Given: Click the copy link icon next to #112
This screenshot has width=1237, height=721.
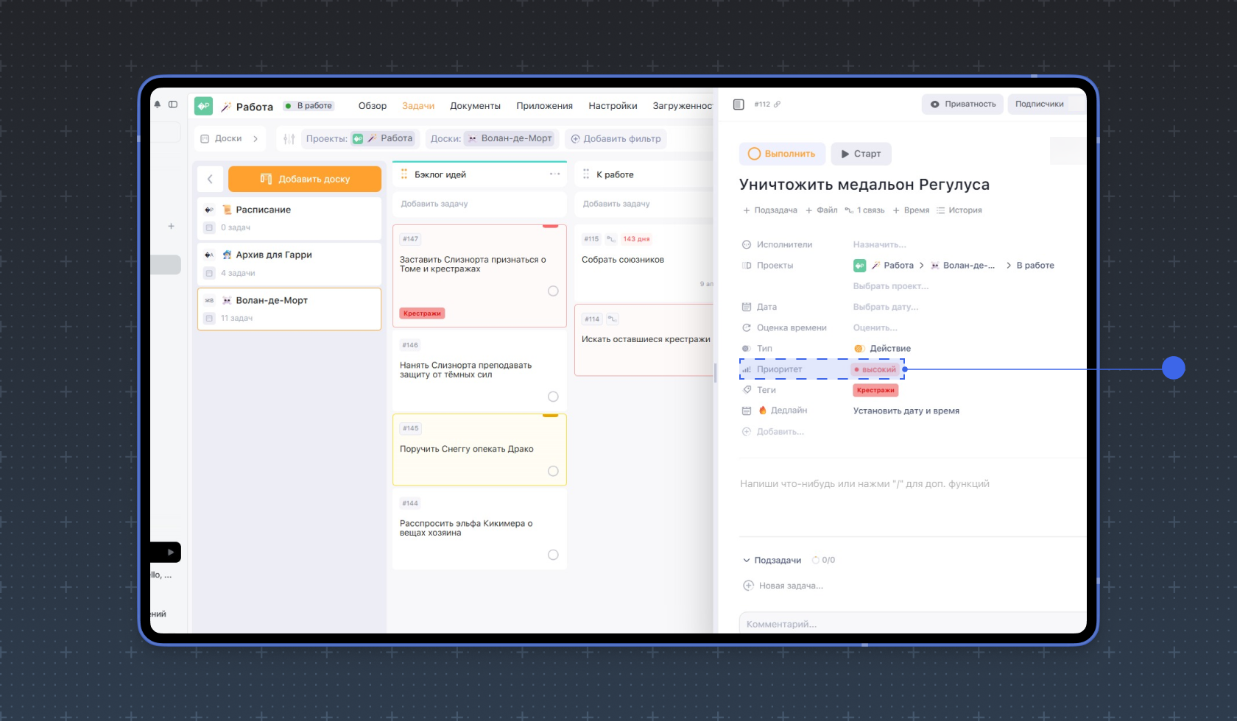Looking at the screenshot, I should [777, 104].
